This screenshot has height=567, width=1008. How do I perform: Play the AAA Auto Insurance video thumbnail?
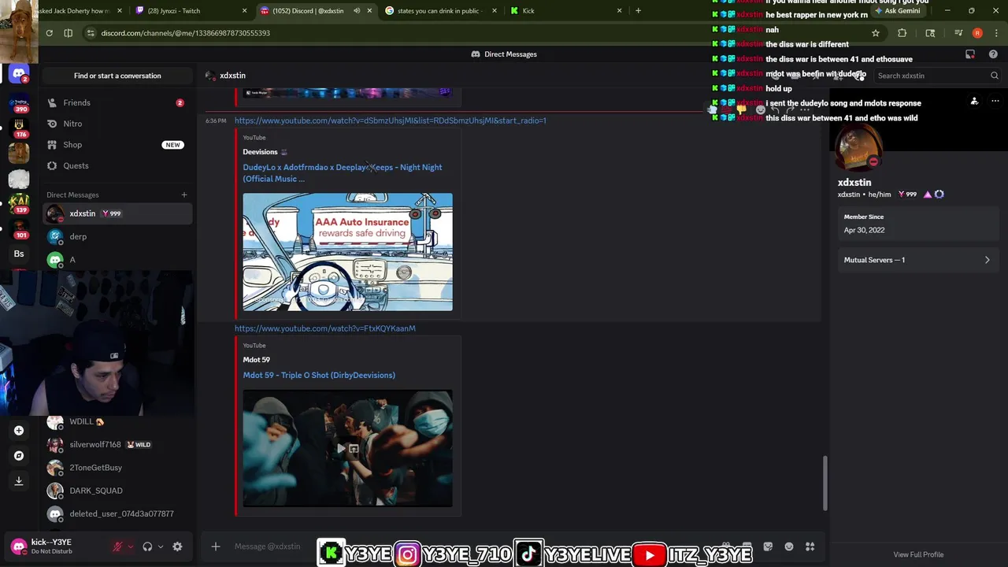coord(347,252)
